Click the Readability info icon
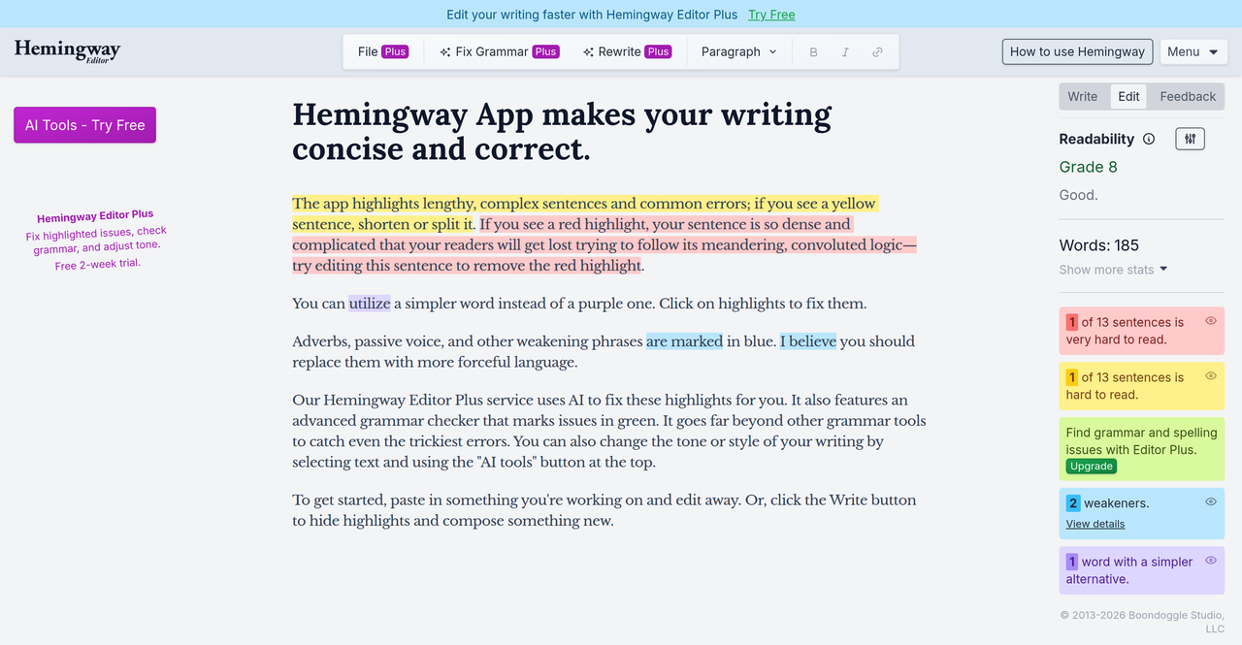This screenshot has width=1242, height=645. pos(1149,139)
